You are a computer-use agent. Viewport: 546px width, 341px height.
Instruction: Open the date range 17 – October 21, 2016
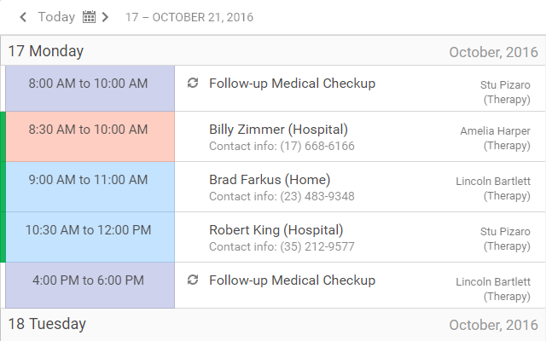[x=189, y=17]
